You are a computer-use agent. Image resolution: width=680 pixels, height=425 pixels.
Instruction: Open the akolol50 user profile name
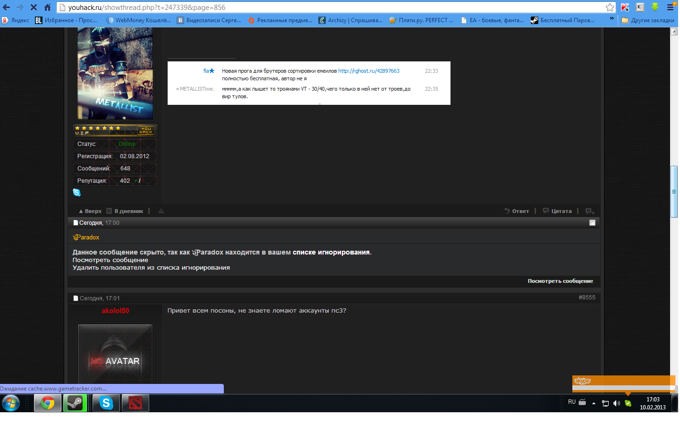pos(115,311)
